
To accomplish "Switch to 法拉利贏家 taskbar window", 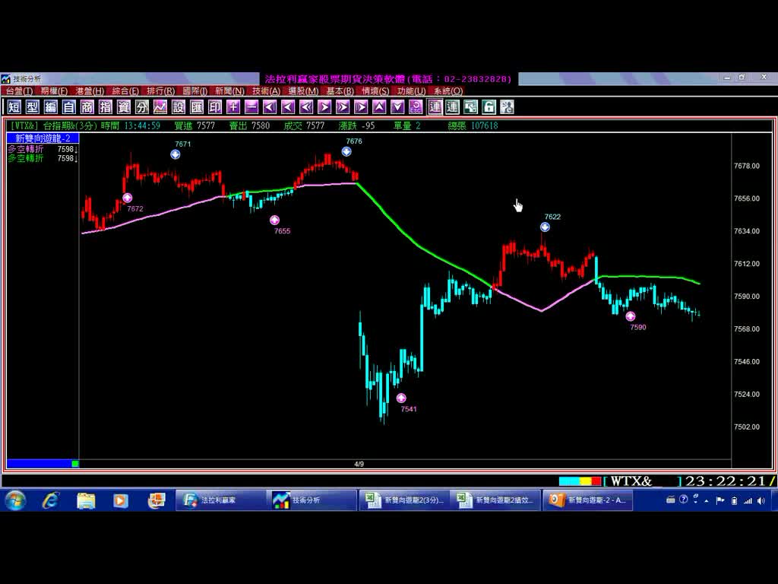I will 219,500.
